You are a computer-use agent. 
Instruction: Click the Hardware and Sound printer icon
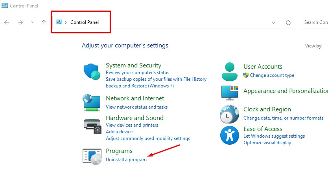[92, 125]
